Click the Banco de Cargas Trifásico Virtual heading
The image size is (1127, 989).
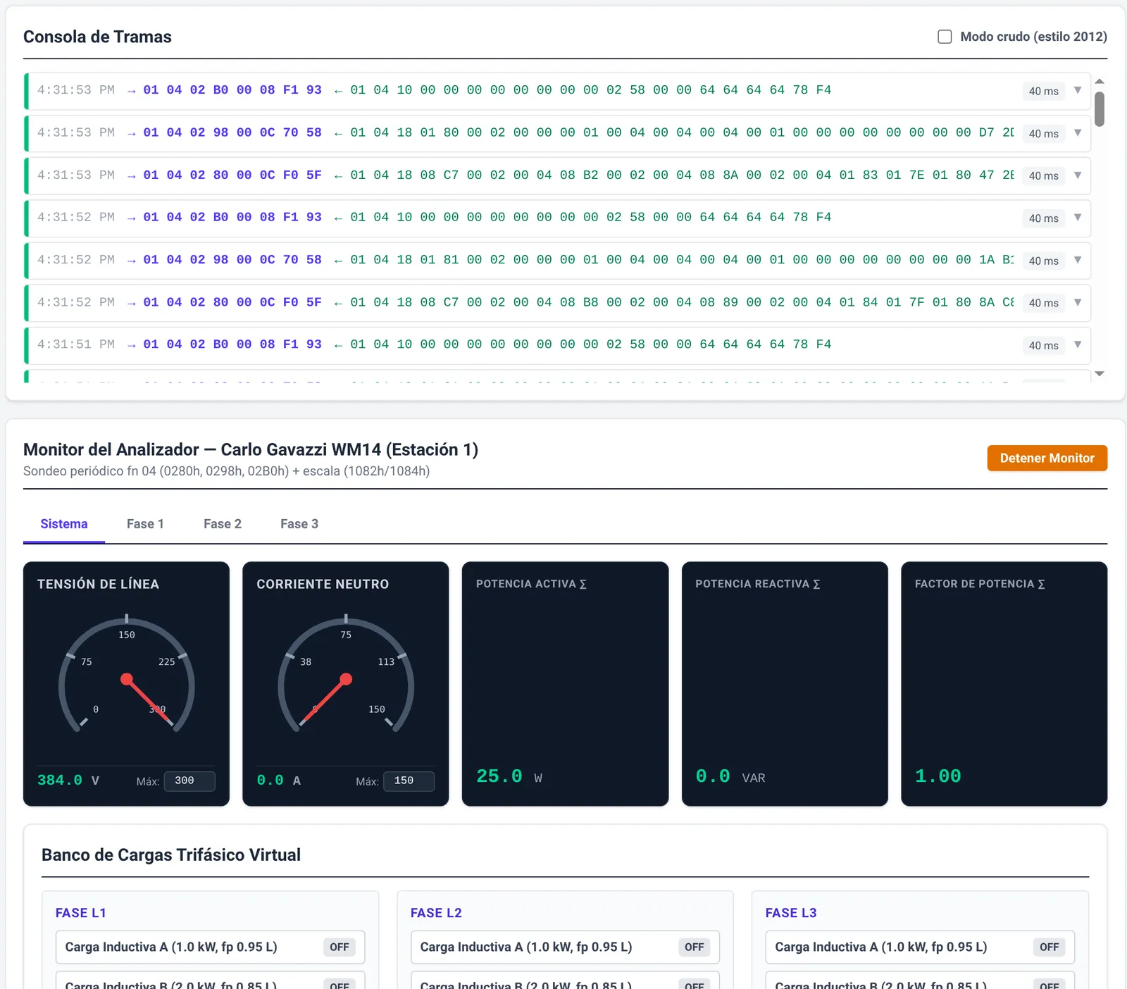[x=171, y=855]
